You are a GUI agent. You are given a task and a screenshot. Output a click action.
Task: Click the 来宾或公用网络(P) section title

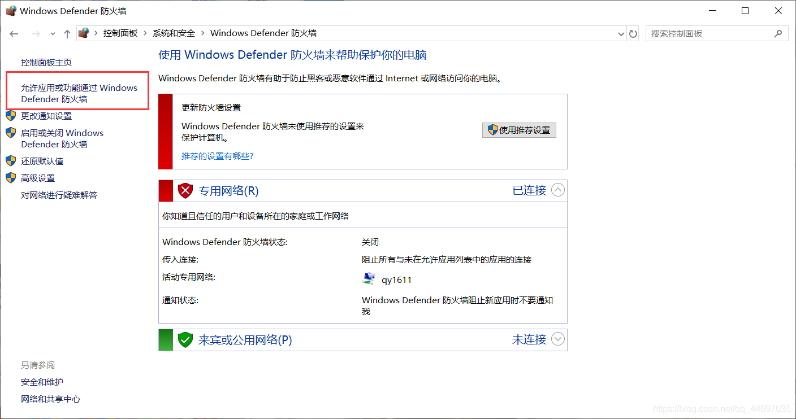(245, 339)
